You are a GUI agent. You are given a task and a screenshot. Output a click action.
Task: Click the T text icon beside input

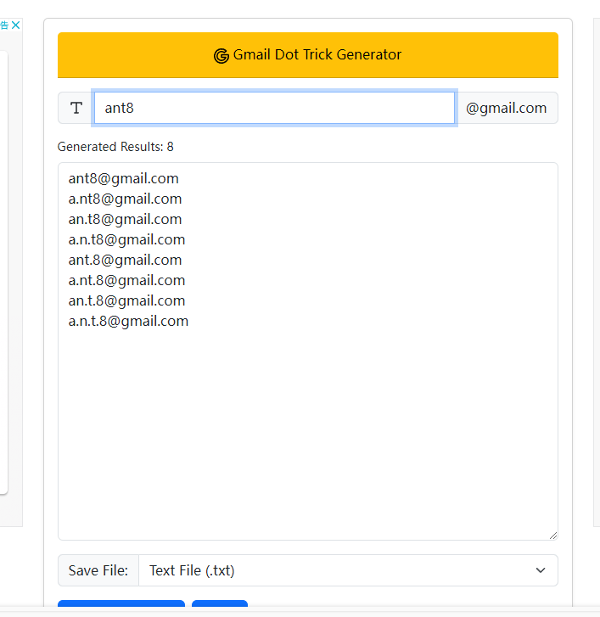(x=76, y=108)
